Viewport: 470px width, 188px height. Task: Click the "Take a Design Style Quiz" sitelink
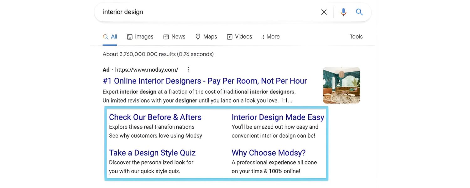[x=152, y=153]
